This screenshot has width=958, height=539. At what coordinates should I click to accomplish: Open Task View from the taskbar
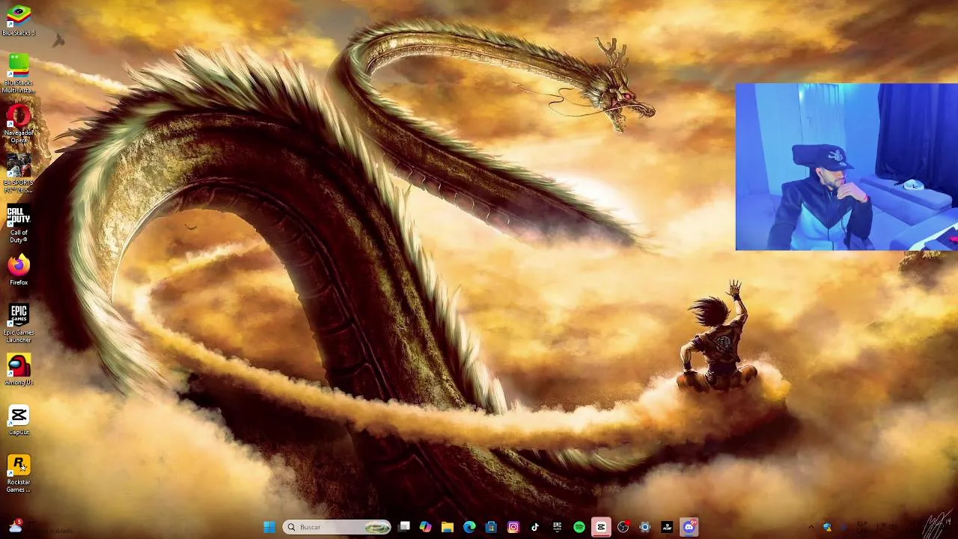(404, 527)
